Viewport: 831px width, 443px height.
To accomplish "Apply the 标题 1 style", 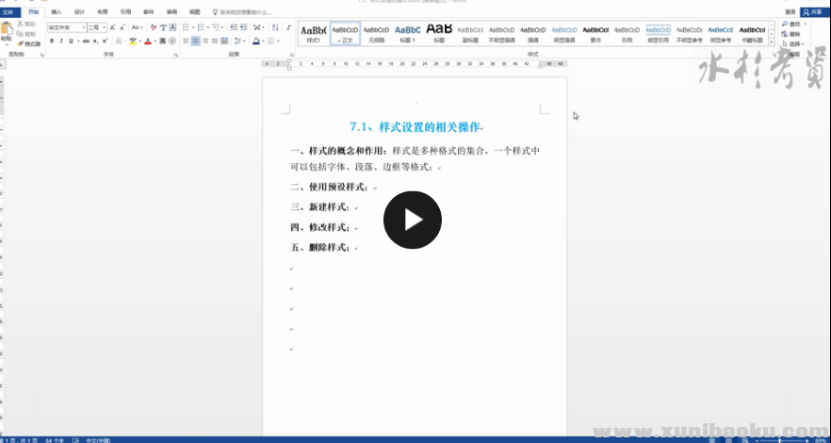I will (407, 35).
